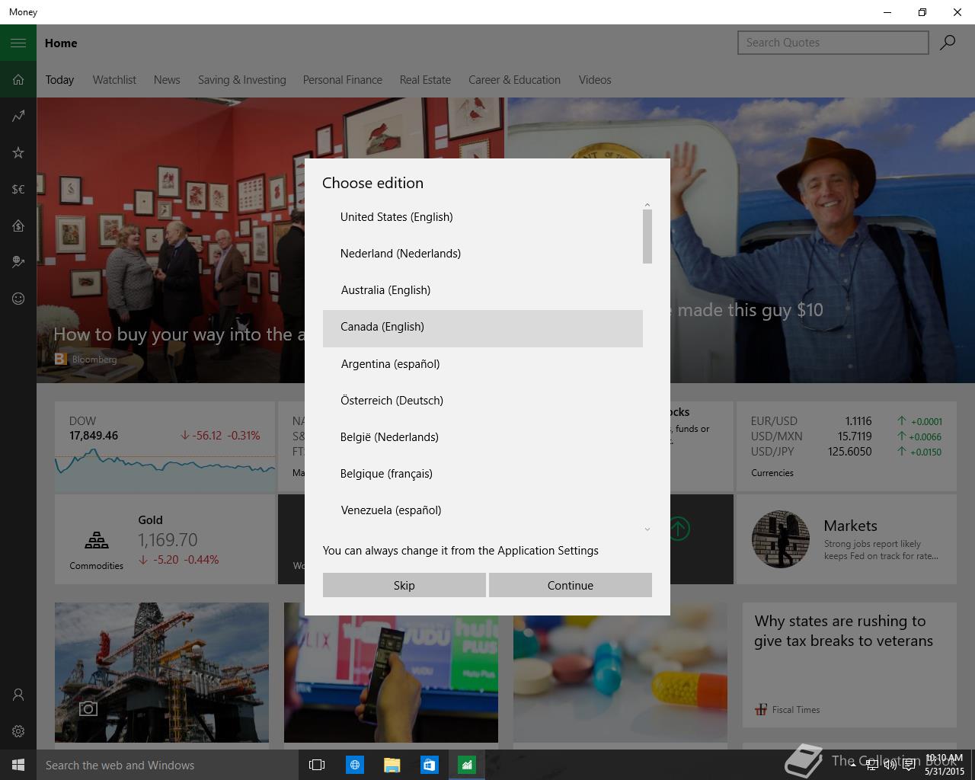
Task: Open the Personal Finance tab
Action: [343, 80]
